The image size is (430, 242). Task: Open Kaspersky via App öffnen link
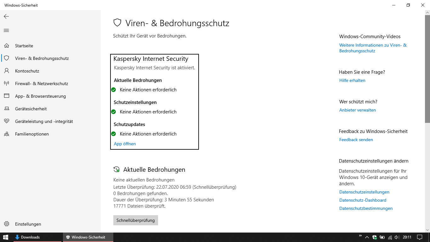pyautogui.click(x=125, y=144)
